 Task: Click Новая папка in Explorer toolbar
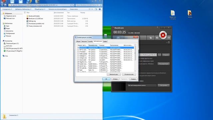[74, 9]
